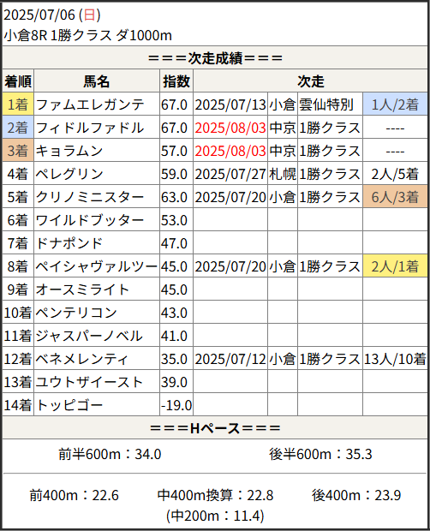The height and width of the screenshot is (531, 430).
Task: Click the ===Hペース=== section heading
Action: [x=215, y=428]
